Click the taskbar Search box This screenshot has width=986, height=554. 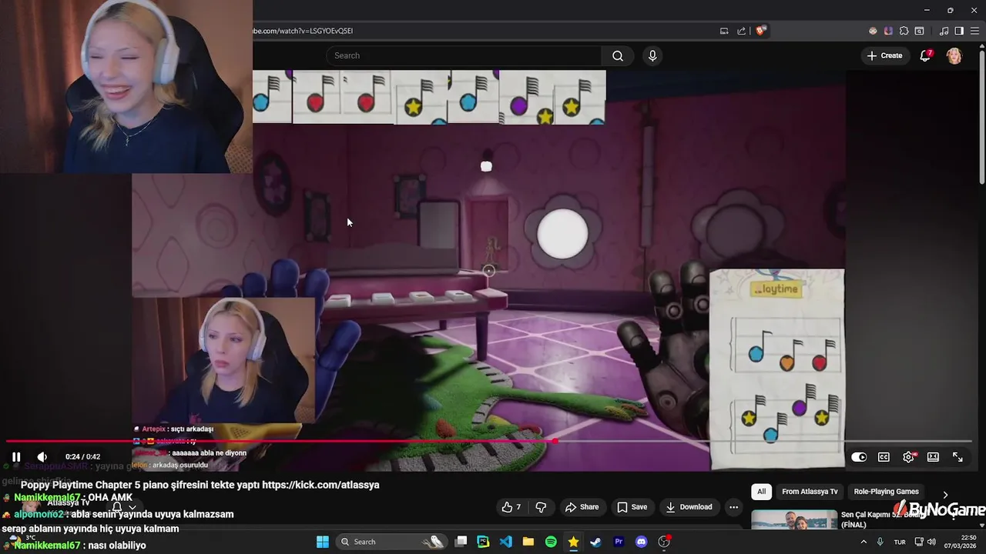[x=394, y=542]
